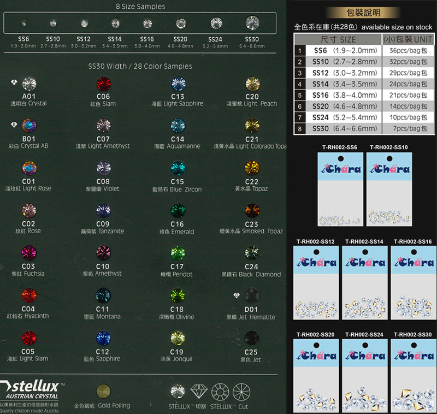Viewport: 437px width, 414px height.
Task: Click the SS16 size sample crystal
Action: coord(147,23)
